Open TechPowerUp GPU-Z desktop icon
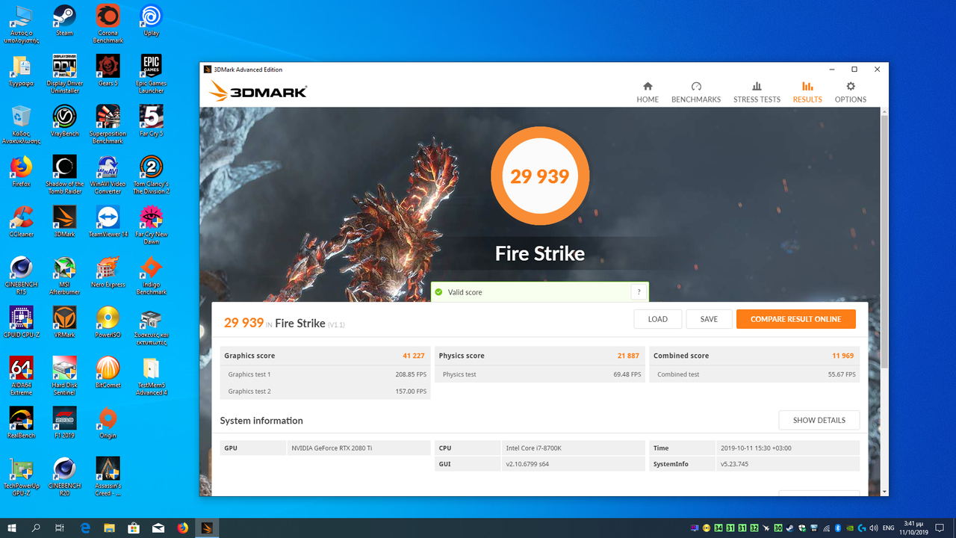This screenshot has width=956, height=538. [x=21, y=477]
